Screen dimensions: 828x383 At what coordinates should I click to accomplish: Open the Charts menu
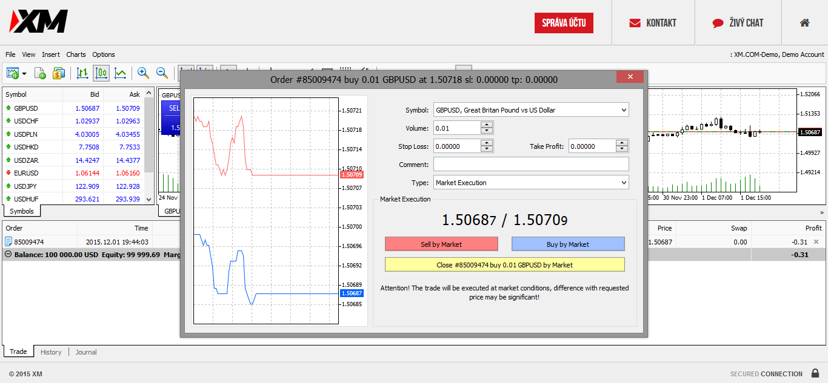point(76,54)
